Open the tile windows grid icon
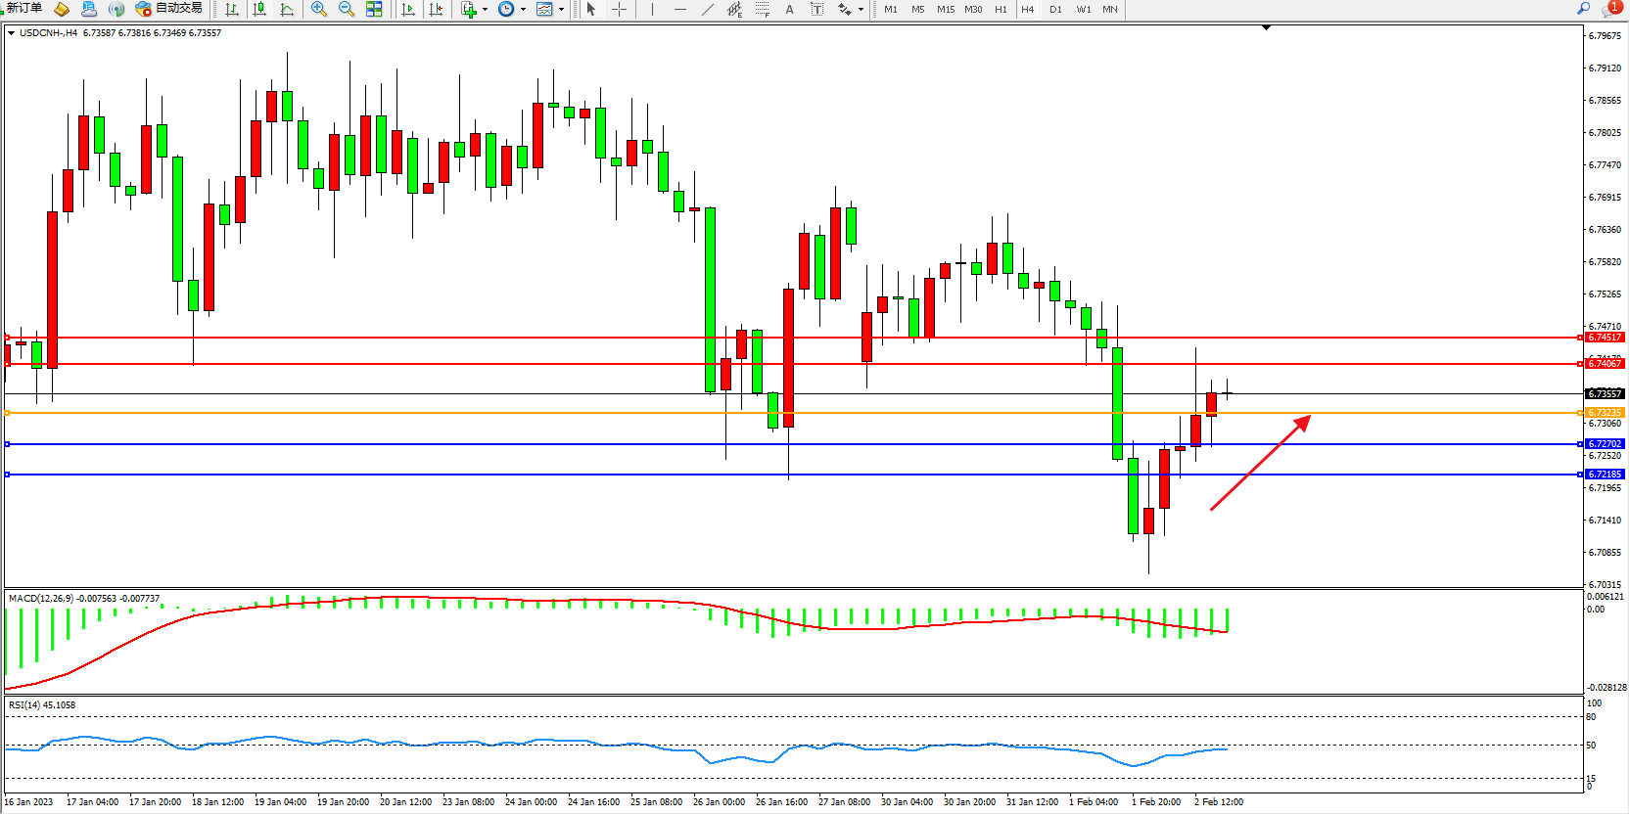 (374, 9)
